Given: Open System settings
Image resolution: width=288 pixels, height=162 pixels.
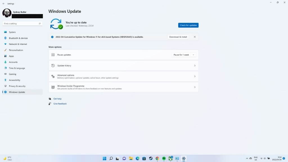Looking at the screenshot, I should 22,32.
